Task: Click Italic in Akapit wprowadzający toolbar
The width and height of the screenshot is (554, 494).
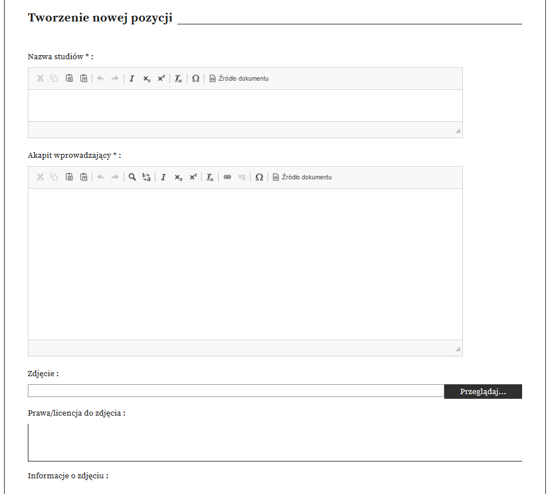Action: (164, 177)
